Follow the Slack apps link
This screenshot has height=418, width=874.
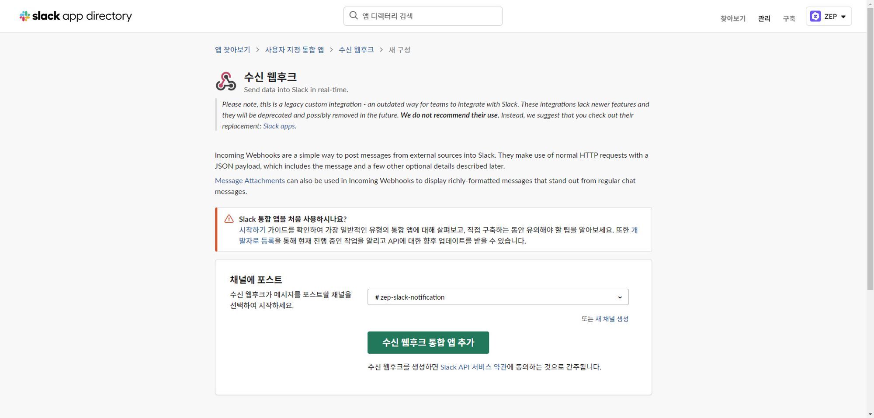click(x=279, y=126)
